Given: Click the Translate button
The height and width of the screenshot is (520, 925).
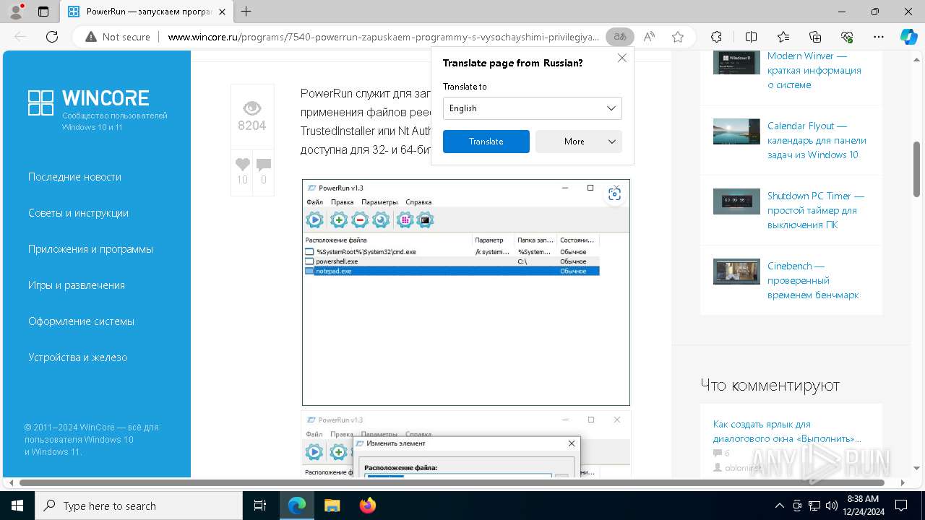Looking at the screenshot, I should [486, 142].
